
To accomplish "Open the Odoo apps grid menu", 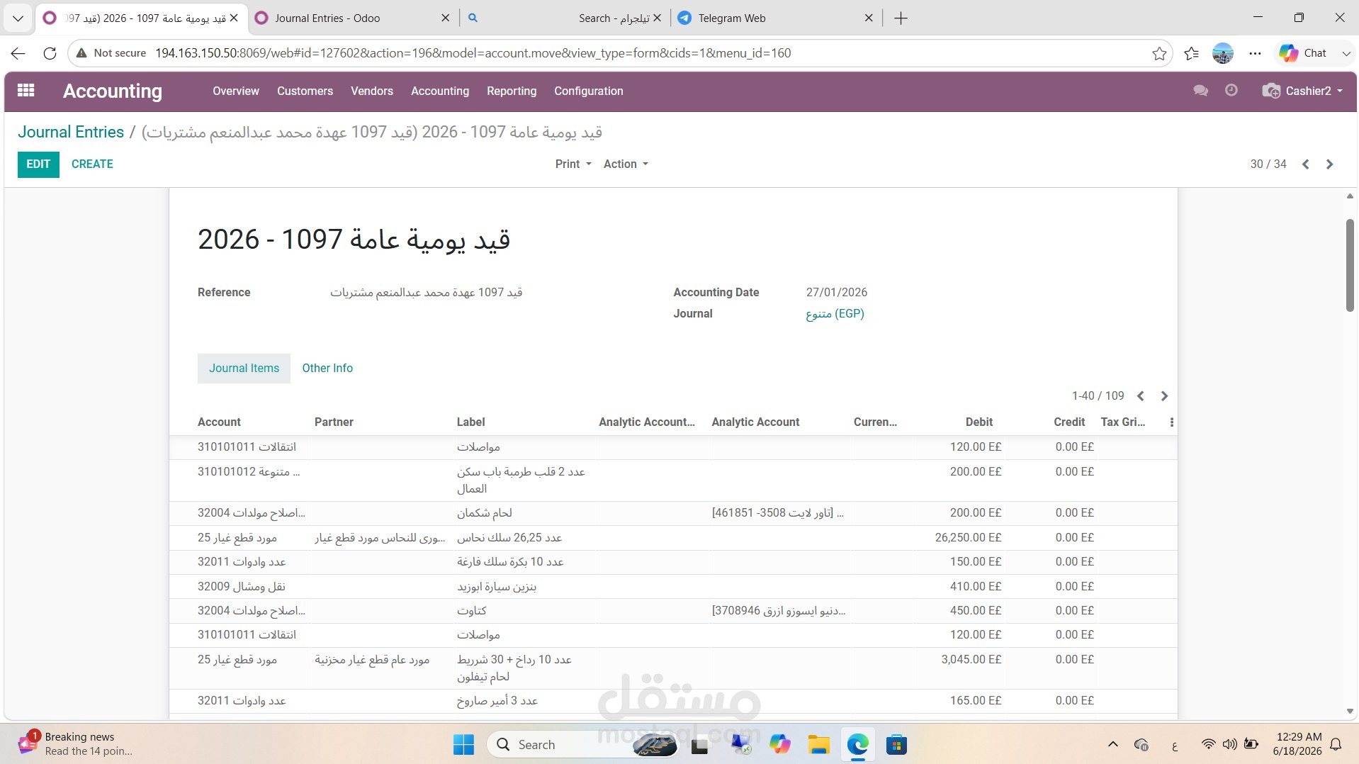I will [26, 91].
